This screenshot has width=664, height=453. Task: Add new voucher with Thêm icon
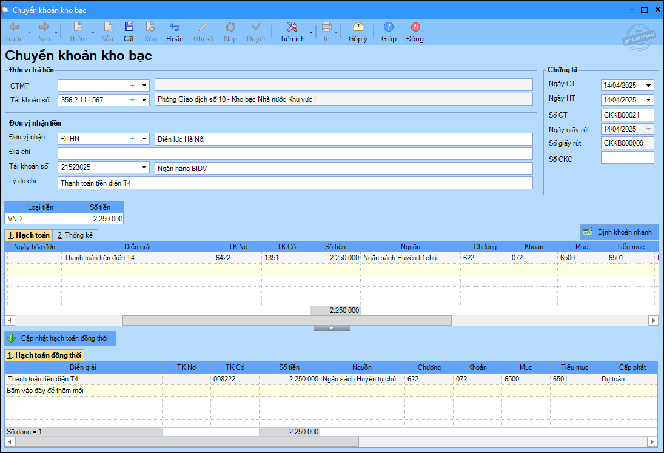point(78,27)
